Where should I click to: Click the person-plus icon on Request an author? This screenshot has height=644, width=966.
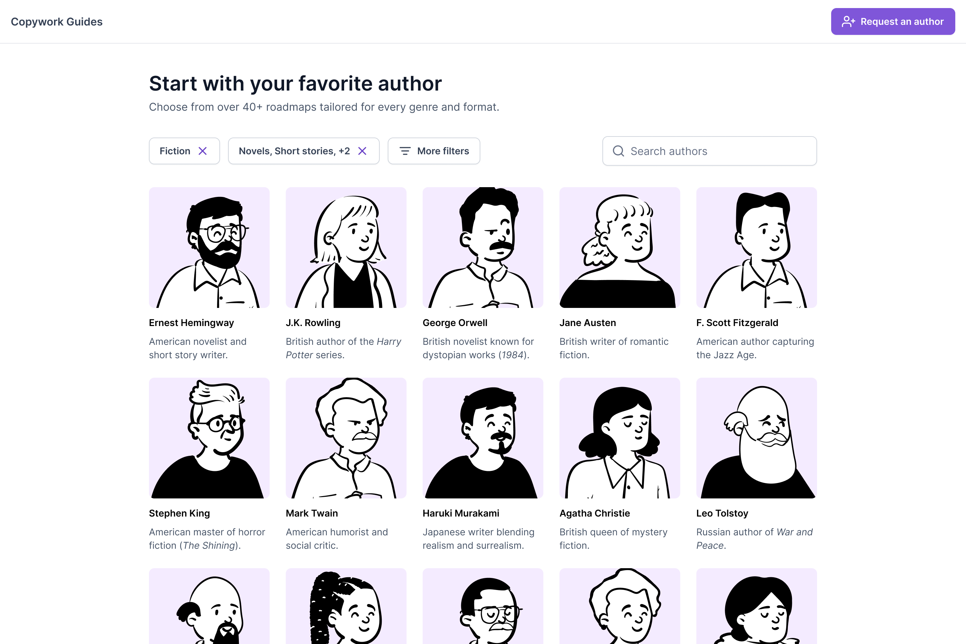point(848,21)
